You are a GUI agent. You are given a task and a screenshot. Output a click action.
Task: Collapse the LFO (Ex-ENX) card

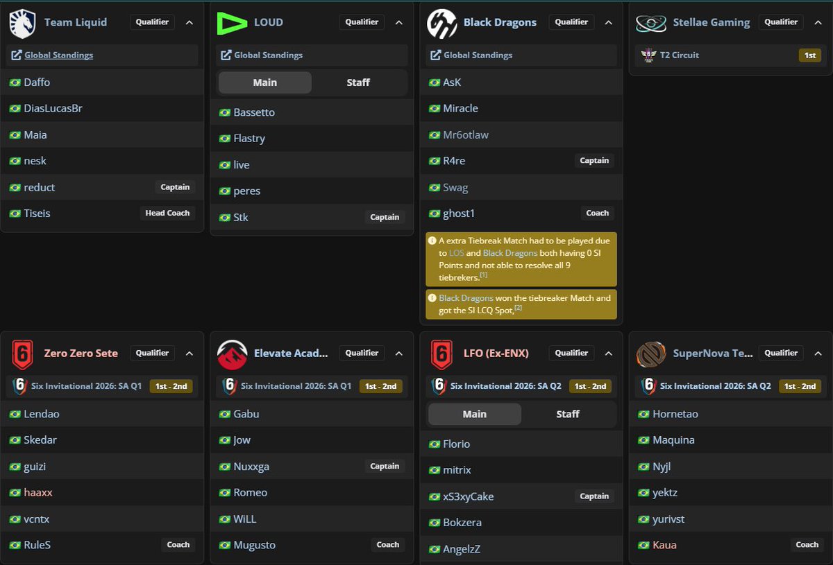[609, 354]
